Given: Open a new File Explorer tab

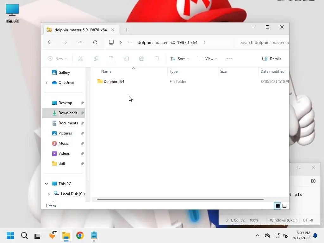Looking at the screenshot, I should pyautogui.click(x=127, y=30).
